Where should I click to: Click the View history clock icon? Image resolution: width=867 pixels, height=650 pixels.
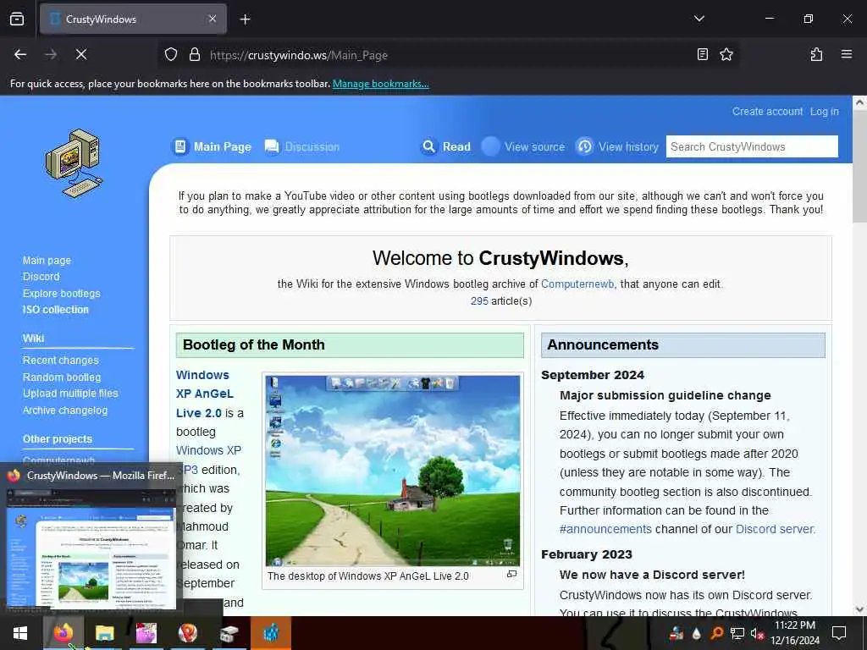click(584, 146)
